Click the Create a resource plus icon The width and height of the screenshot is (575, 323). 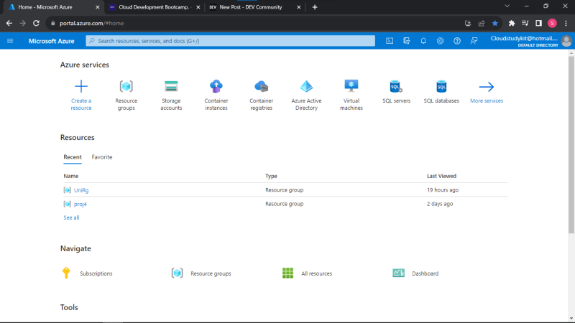click(x=81, y=86)
